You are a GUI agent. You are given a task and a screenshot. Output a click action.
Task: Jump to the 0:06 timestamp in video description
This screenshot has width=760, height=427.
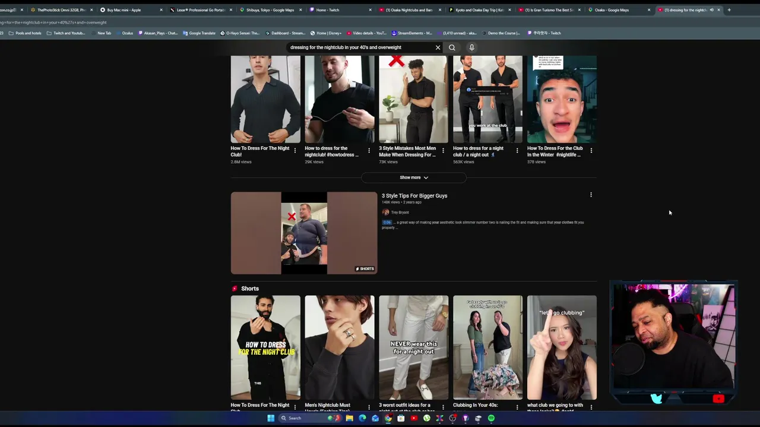tap(387, 222)
